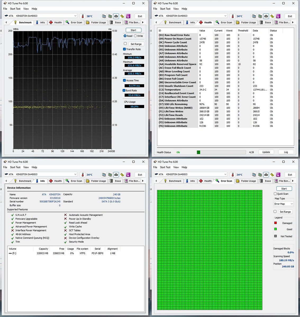
Task: Switch to Error Scan tab in Info window
Action: (74, 181)
